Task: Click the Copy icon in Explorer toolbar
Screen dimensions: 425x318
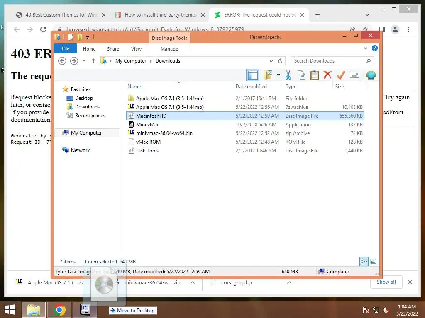Action: (x=301, y=75)
